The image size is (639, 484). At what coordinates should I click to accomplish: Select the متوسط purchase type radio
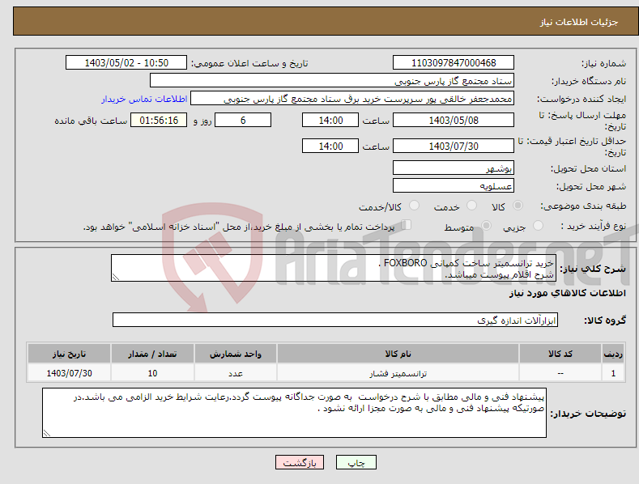486,225
